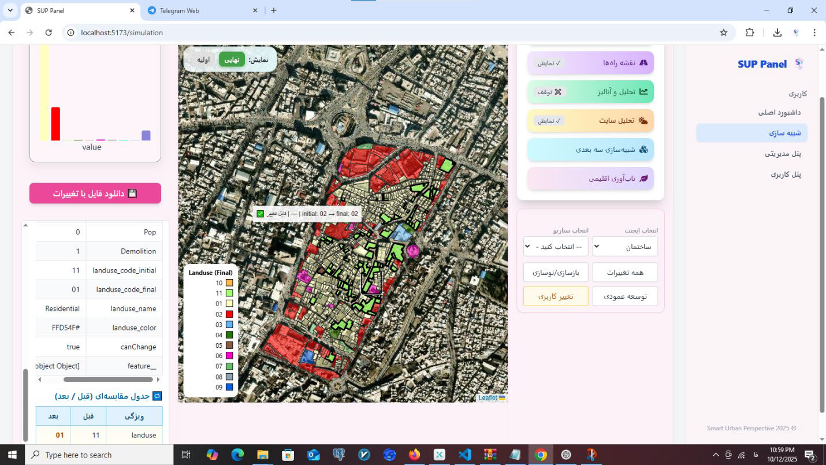The image size is (826, 465).
Task: Toggle توقف badge on تحلیل و آنالیز
Action: pyautogui.click(x=550, y=91)
